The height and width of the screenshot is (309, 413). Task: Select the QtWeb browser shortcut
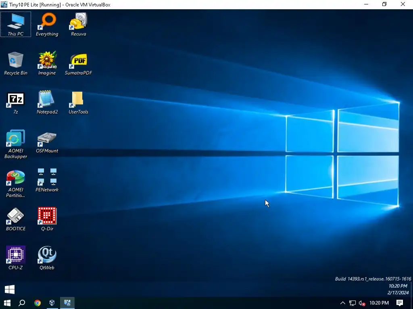pos(47,258)
